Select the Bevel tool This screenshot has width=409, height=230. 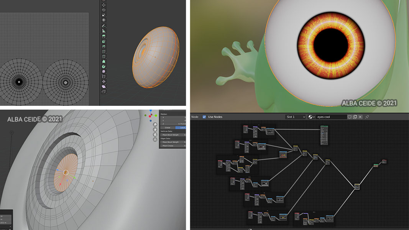tap(103, 46)
